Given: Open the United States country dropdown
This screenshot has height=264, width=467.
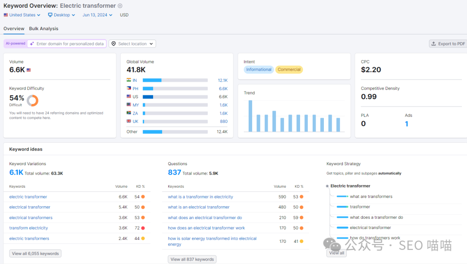Looking at the screenshot, I should 22,15.
